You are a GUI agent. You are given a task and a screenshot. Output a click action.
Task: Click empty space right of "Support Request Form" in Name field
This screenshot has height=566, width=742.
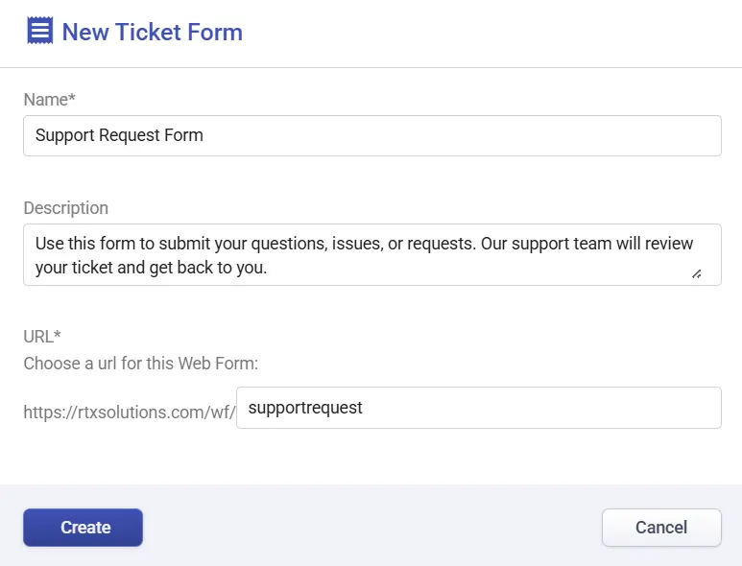point(461,135)
